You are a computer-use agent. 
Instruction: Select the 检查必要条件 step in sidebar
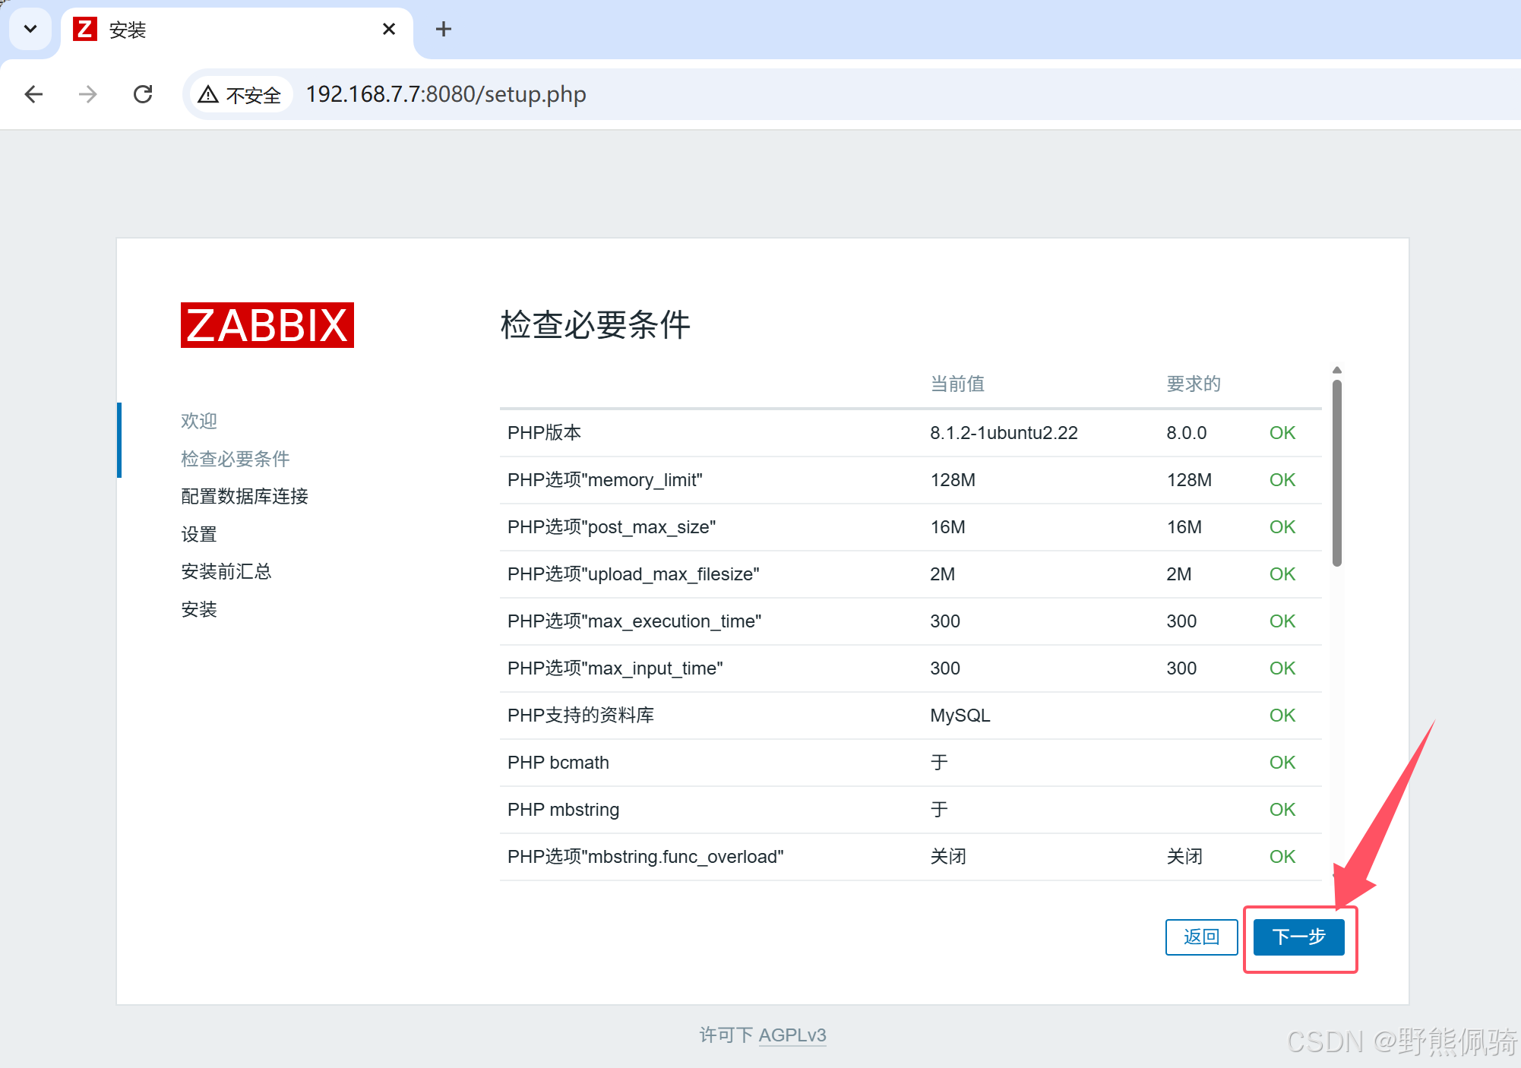click(236, 459)
